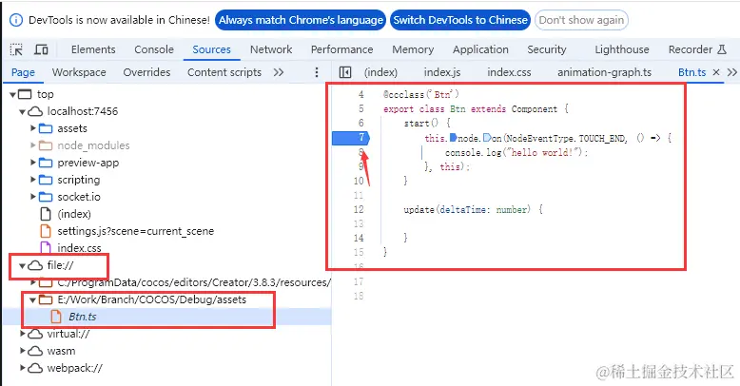Select the Page navigator tab
The image size is (740, 386).
tap(23, 72)
